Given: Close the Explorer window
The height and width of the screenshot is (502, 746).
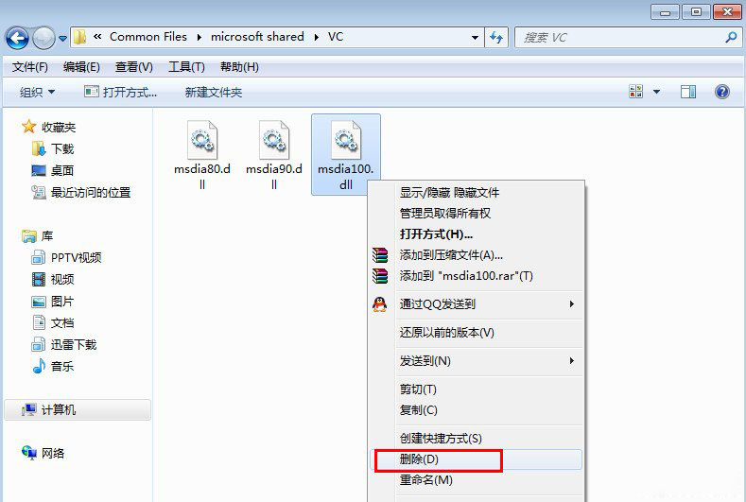Looking at the screenshot, I should tap(727, 12).
